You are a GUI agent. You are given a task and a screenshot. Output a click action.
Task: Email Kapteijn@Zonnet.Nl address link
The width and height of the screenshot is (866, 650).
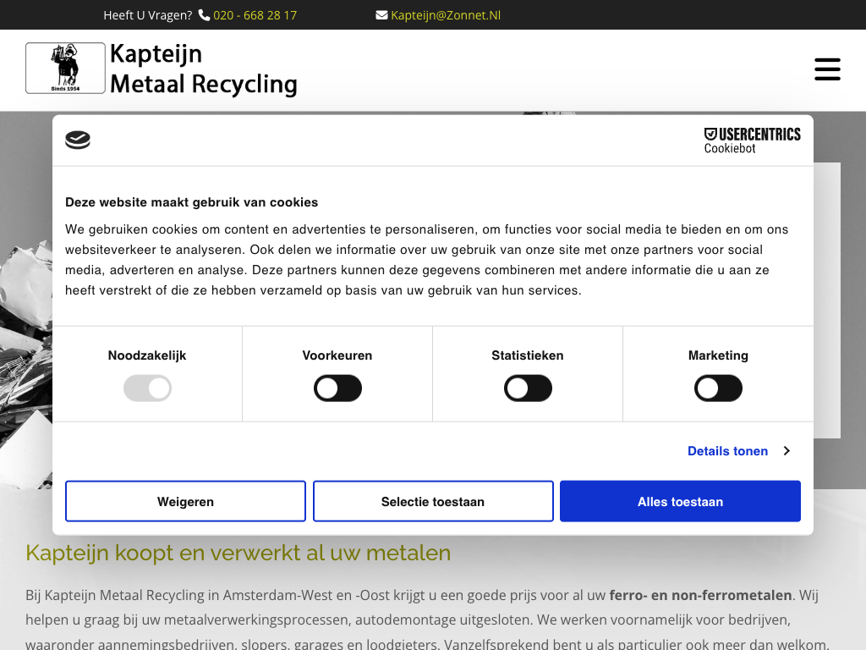pyautogui.click(x=446, y=15)
